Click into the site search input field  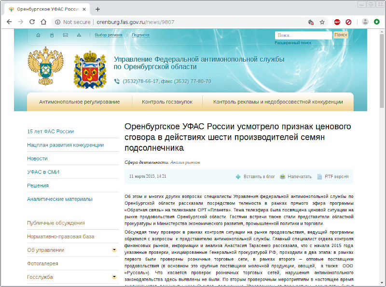(x=303, y=35)
